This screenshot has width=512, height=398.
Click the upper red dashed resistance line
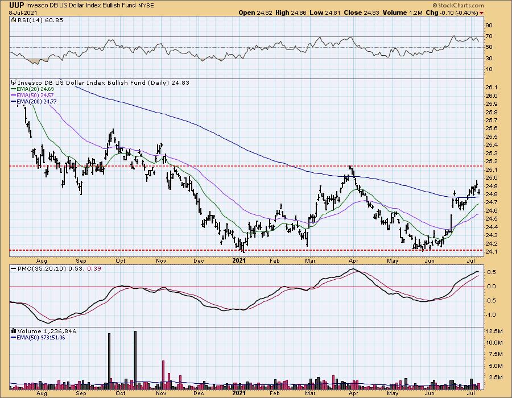pos(246,166)
